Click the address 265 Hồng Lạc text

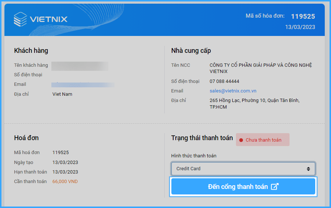[x=255, y=103]
